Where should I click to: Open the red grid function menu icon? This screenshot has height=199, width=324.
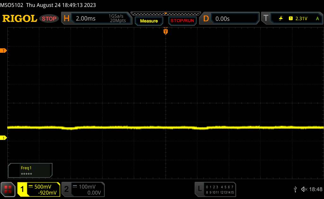(8, 189)
